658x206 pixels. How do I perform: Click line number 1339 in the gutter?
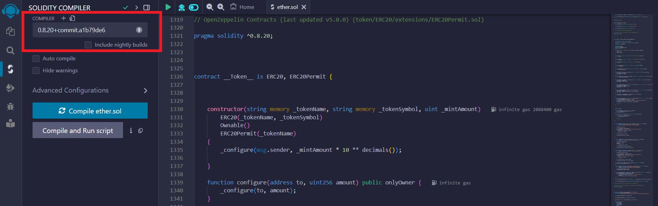pos(176,182)
